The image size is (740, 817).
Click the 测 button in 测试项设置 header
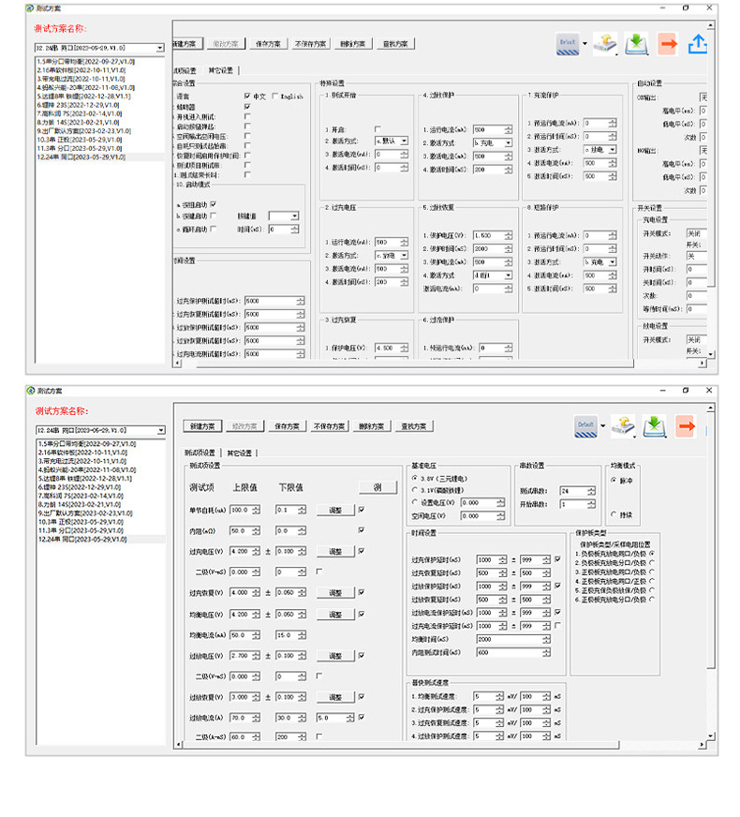pos(378,488)
